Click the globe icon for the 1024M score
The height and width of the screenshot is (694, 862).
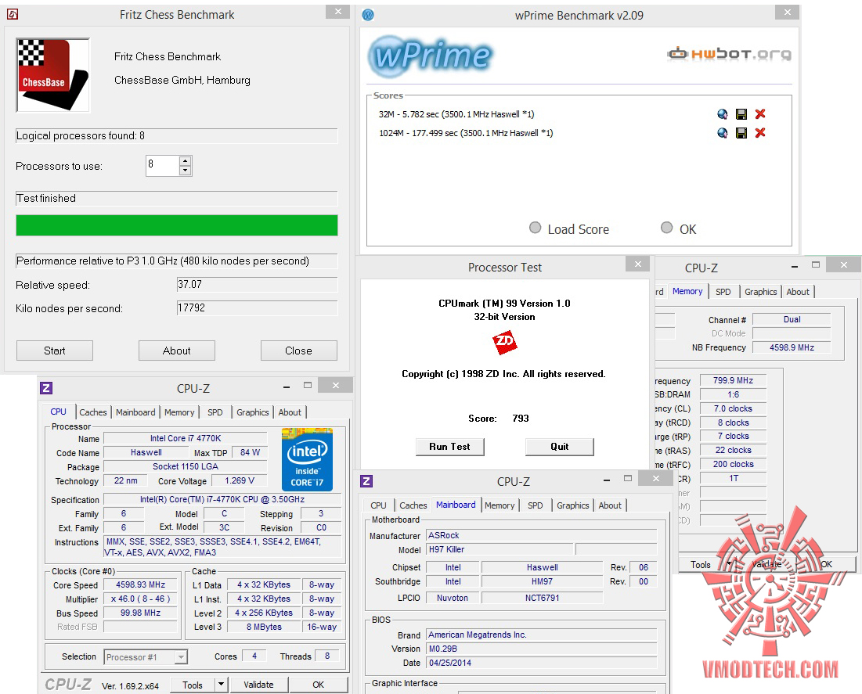point(723,133)
